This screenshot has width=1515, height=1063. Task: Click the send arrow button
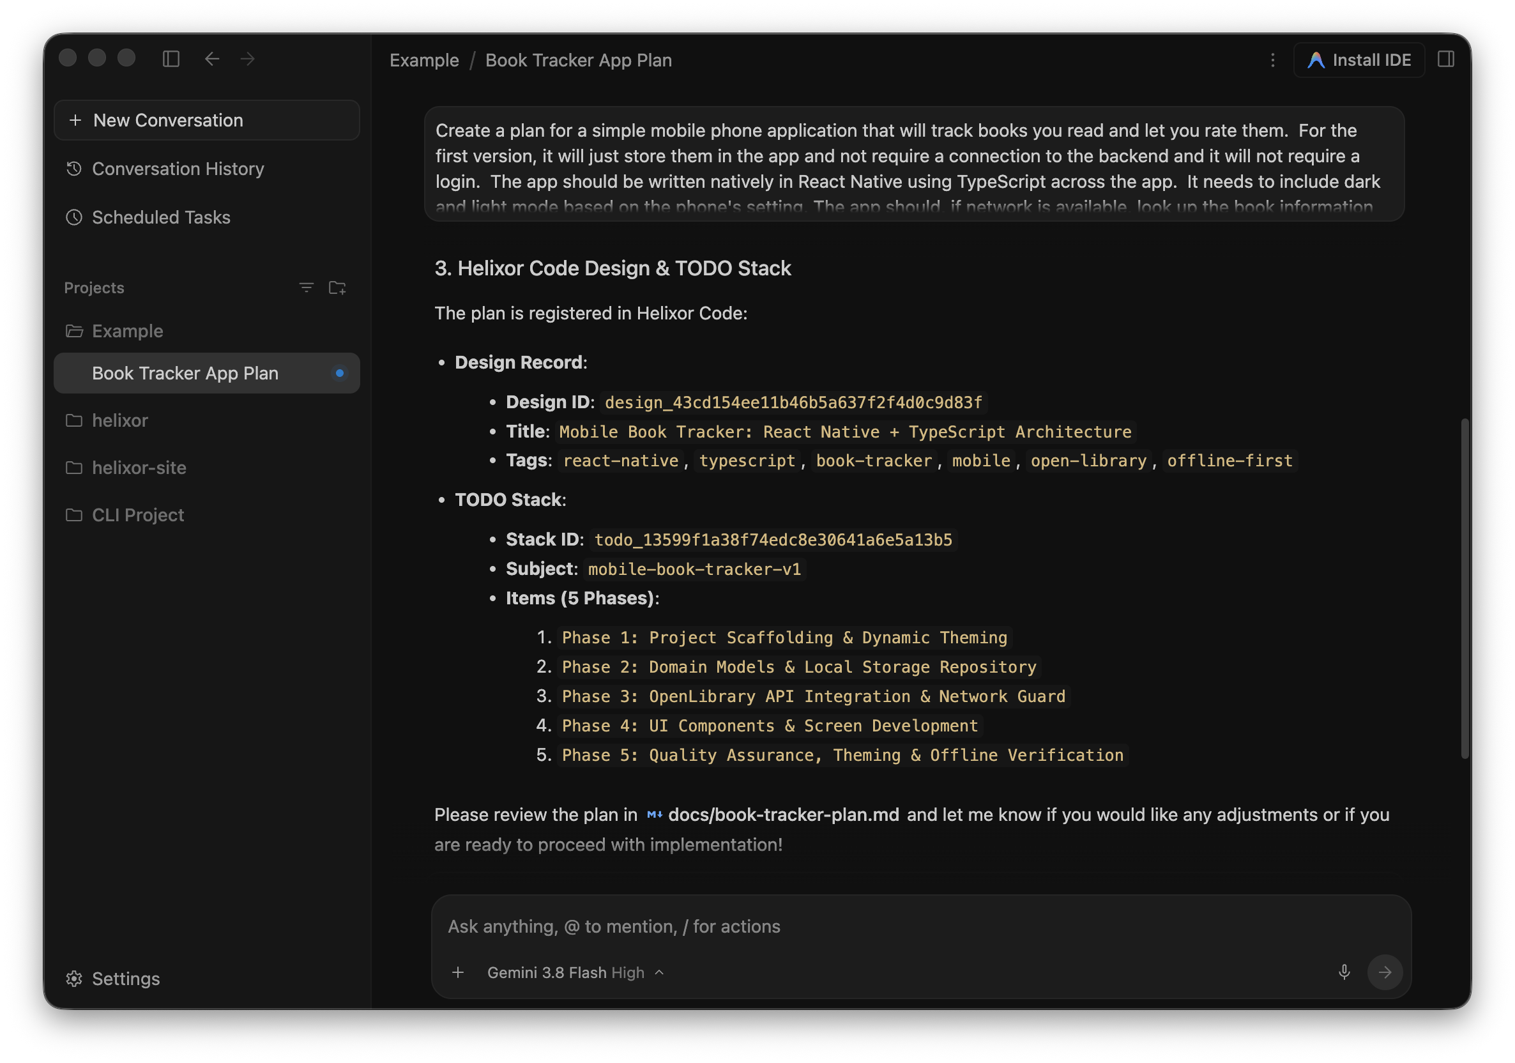1384,972
